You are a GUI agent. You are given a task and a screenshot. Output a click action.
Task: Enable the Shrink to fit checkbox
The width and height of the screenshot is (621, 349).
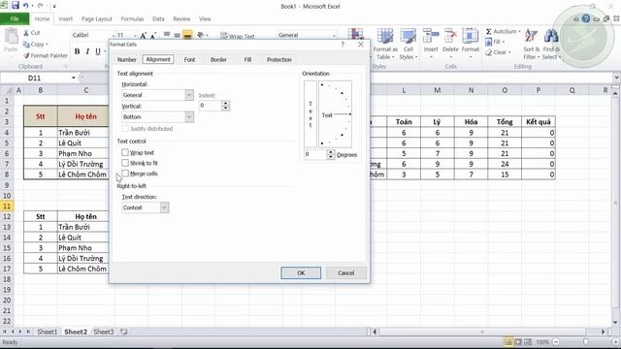click(x=125, y=163)
